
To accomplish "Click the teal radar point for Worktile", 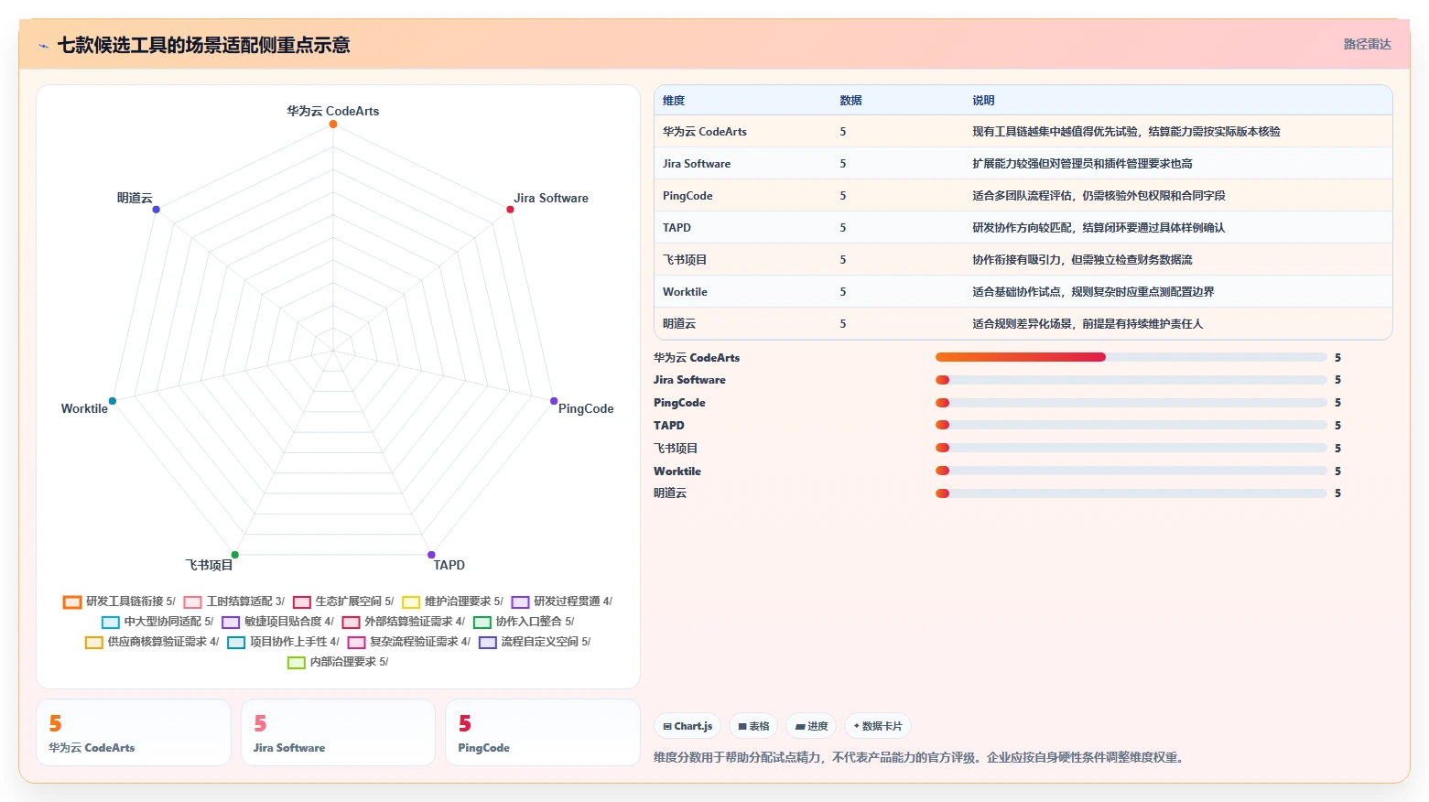I will pyautogui.click(x=113, y=401).
